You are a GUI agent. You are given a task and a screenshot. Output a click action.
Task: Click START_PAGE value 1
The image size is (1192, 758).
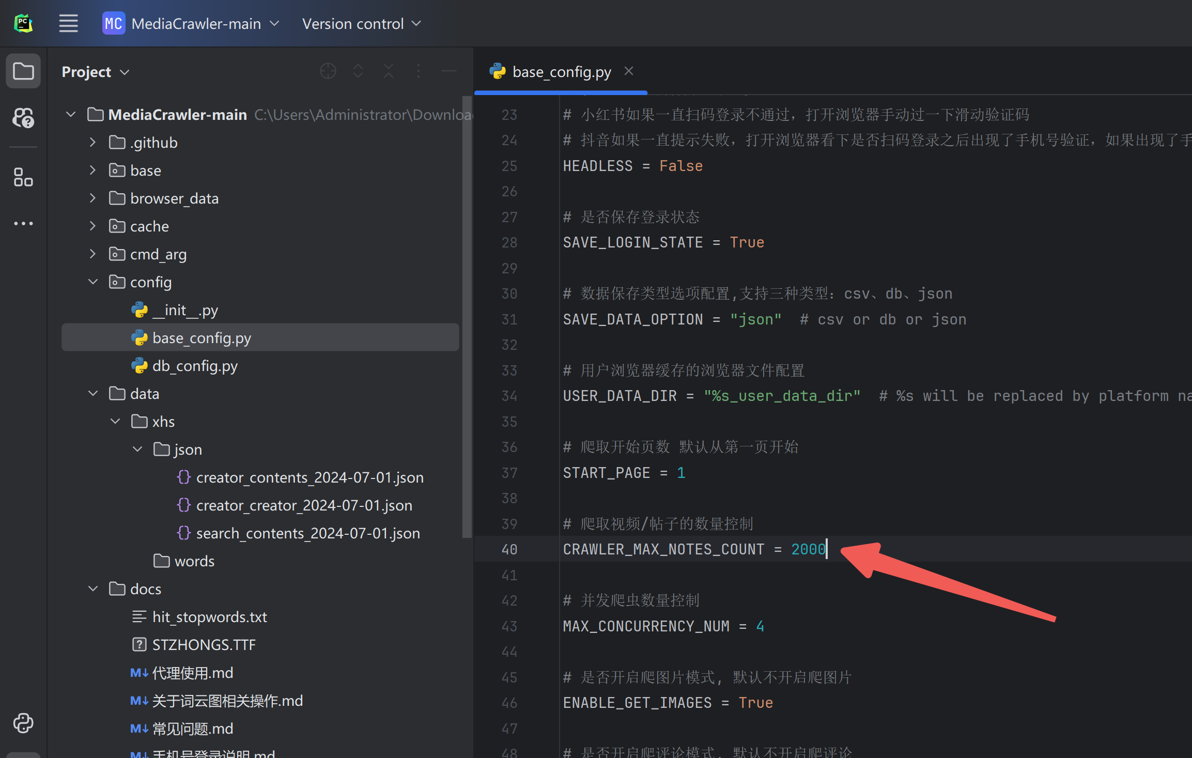[681, 473]
